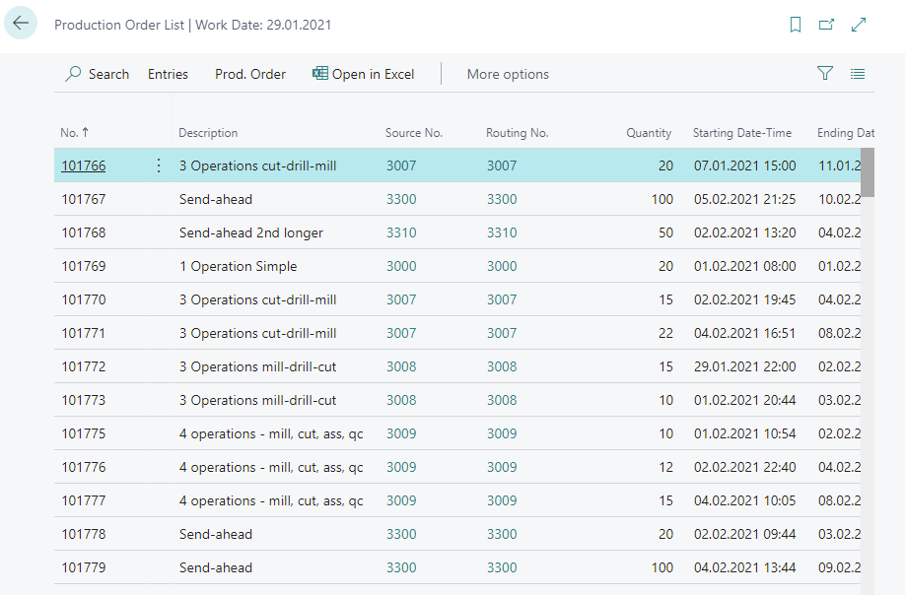
Task: Click the back arrow button
Action: [x=21, y=24]
